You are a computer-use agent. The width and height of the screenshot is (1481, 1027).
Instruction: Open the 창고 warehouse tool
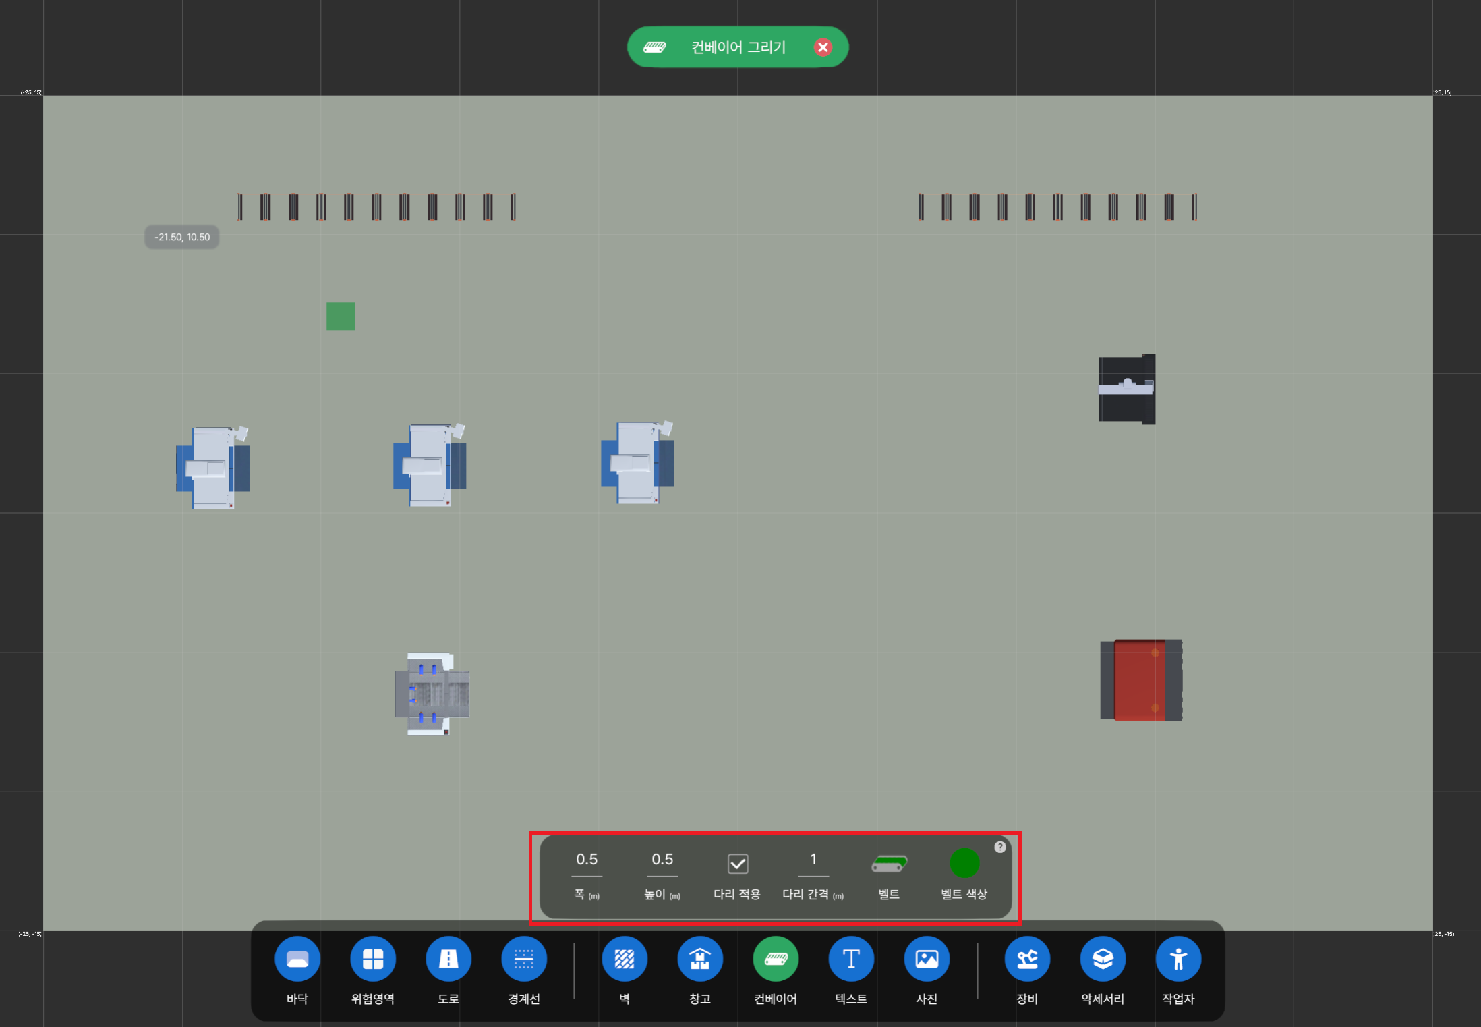pyautogui.click(x=700, y=959)
